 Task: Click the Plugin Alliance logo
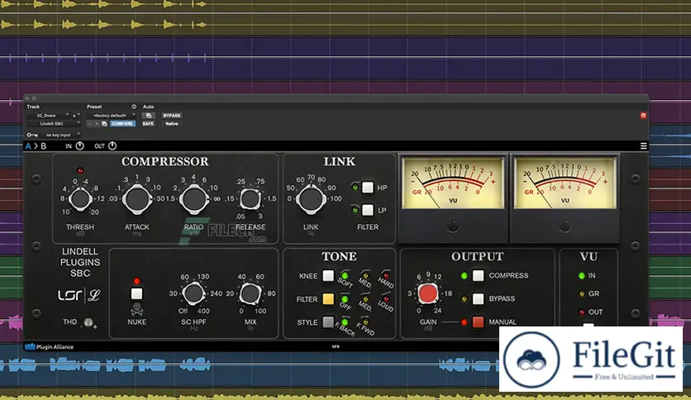pyautogui.click(x=49, y=347)
